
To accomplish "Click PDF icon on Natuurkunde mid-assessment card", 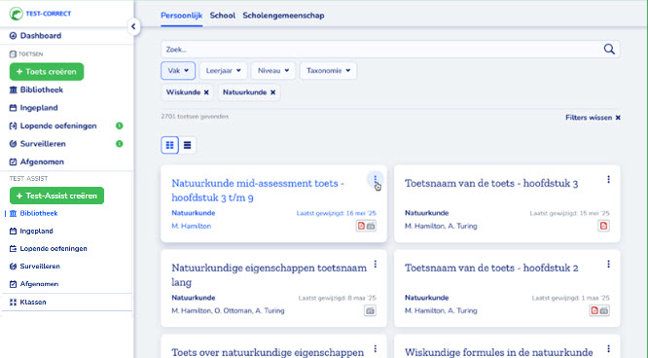I will [x=361, y=226].
